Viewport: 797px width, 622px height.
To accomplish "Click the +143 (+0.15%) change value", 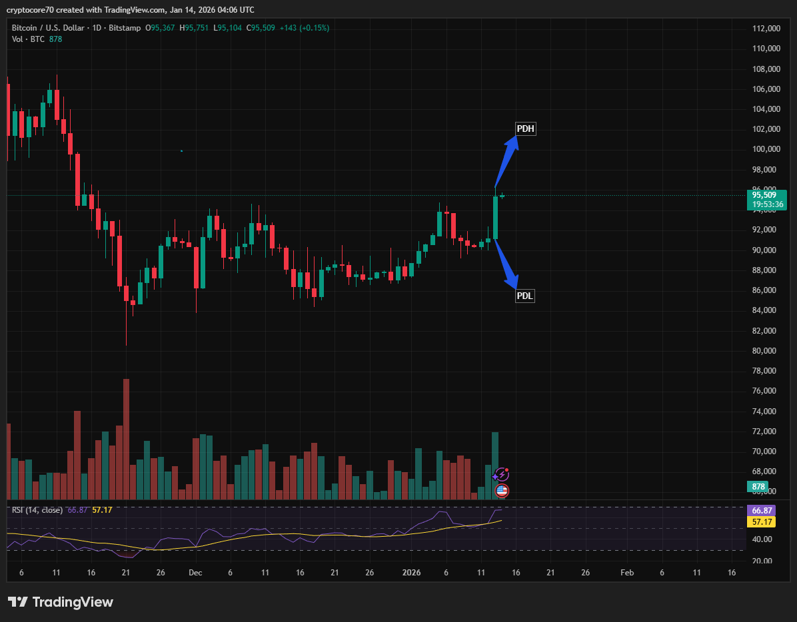I will point(305,28).
